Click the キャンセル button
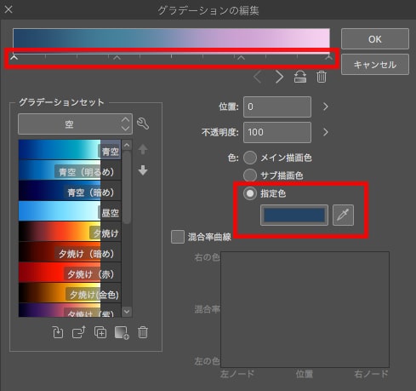This screenshot has width=416, height=391. (x=375, y=65)
